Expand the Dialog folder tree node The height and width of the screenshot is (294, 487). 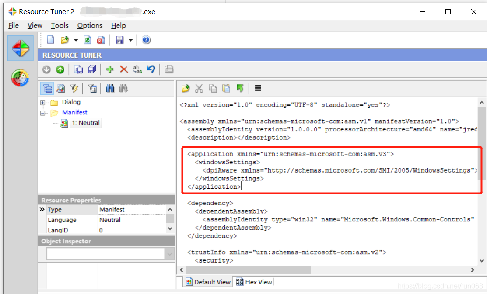(42, 103)
